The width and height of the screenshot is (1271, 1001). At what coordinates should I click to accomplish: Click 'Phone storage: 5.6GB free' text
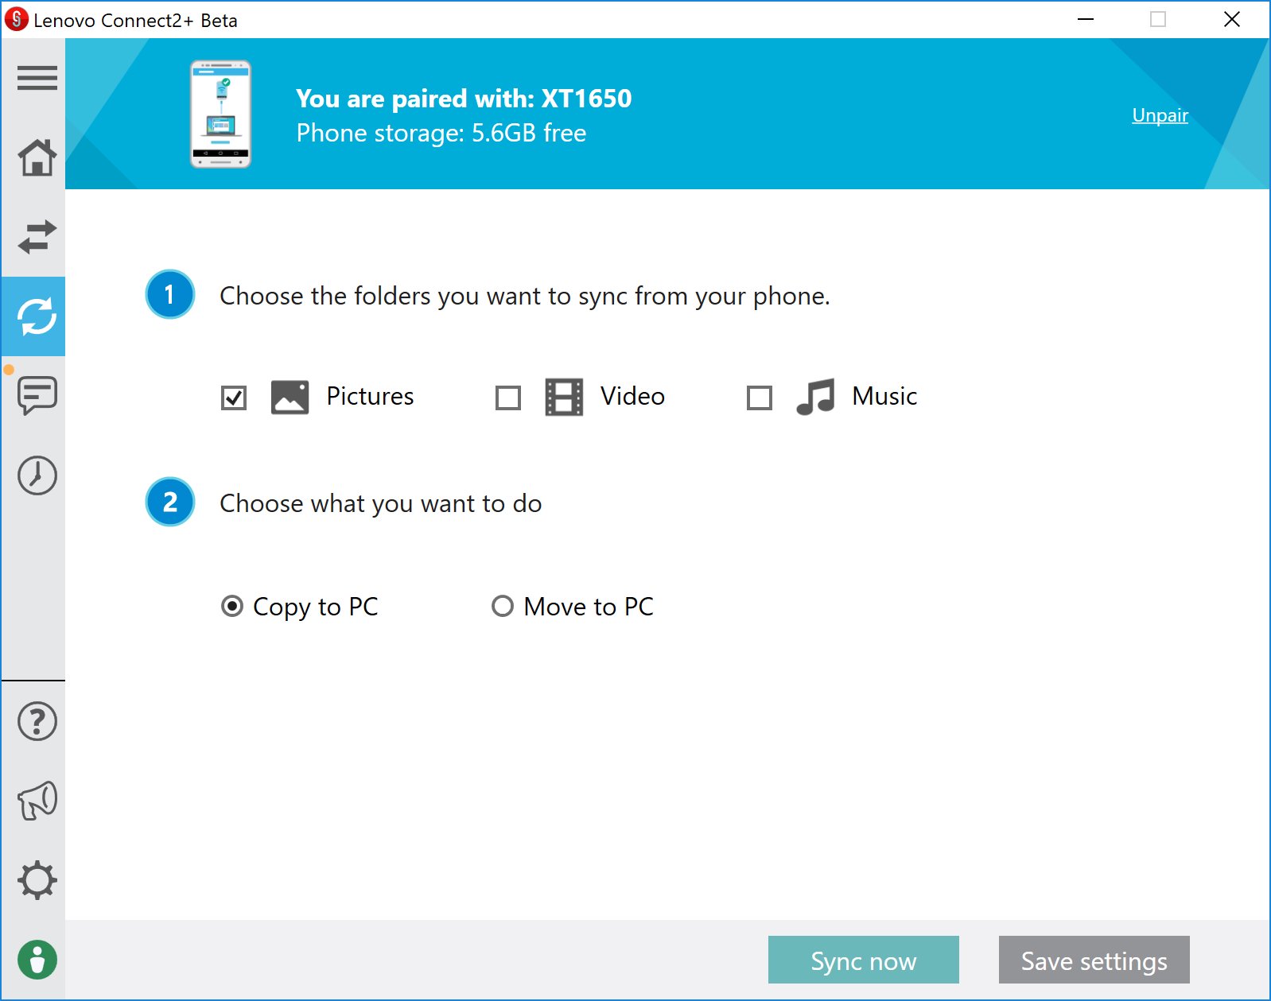click(441, 134)
